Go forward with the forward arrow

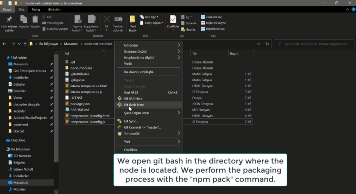[x=13, y=44]
